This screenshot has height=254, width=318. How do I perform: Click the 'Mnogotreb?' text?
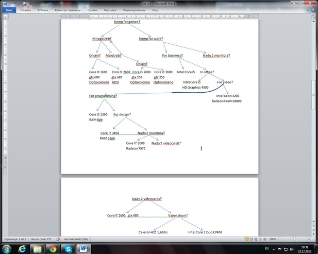point(102,39)
